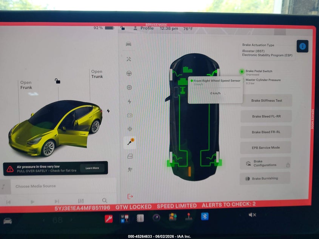Select the lightning bolt sidebar icon
This screenshot has width=319, height=239.
pos(129,101)
